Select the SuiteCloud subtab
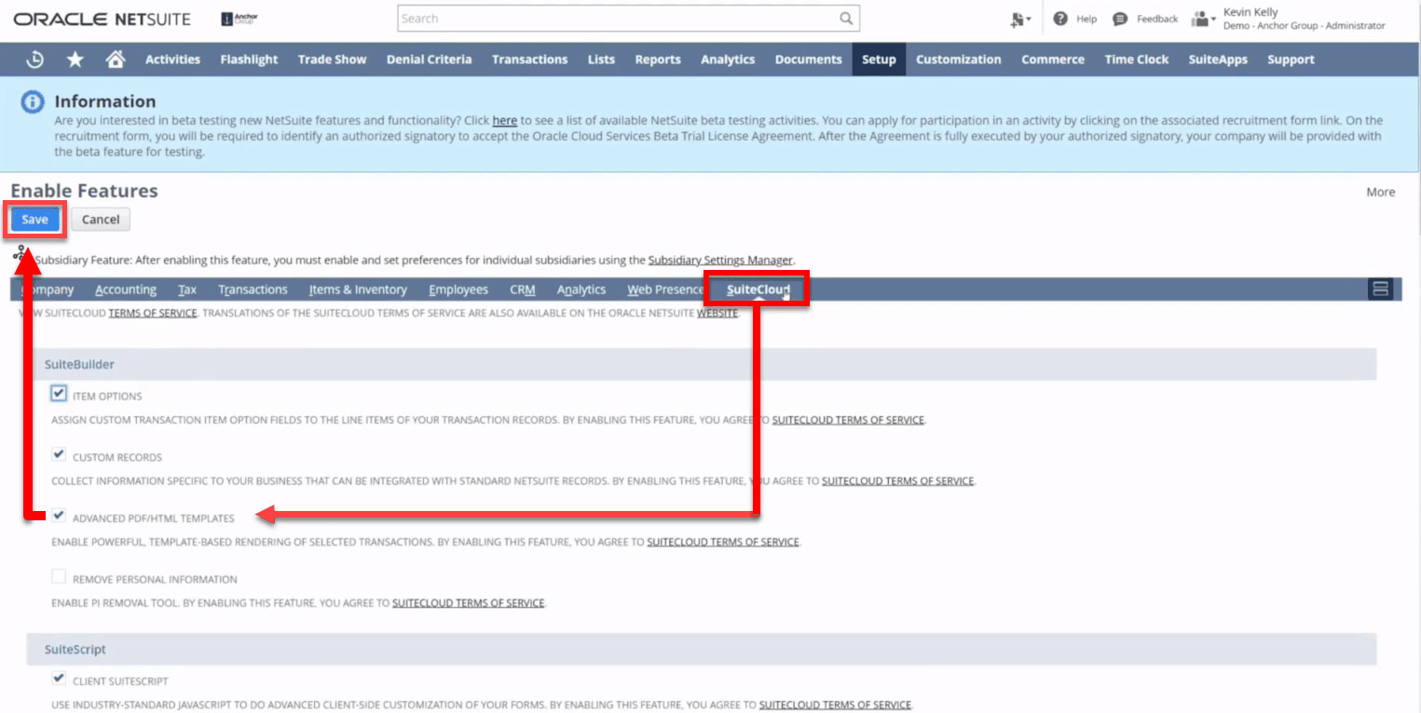The image size is (1421, 713). click(758, 289)
